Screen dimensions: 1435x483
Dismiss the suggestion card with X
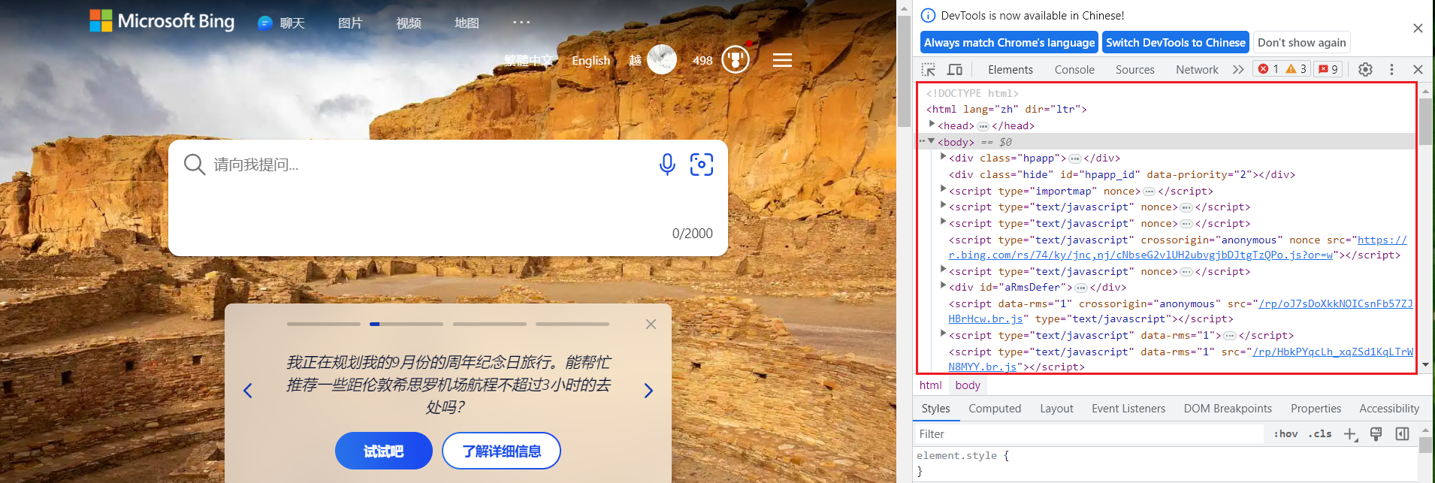pyautogui.click(x=651, y=324)
